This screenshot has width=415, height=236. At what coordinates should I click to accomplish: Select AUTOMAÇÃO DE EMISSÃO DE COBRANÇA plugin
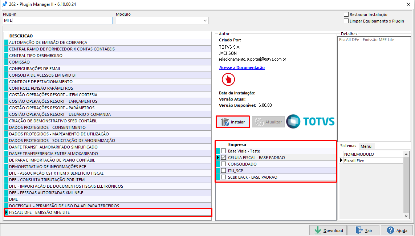point(110,42)
